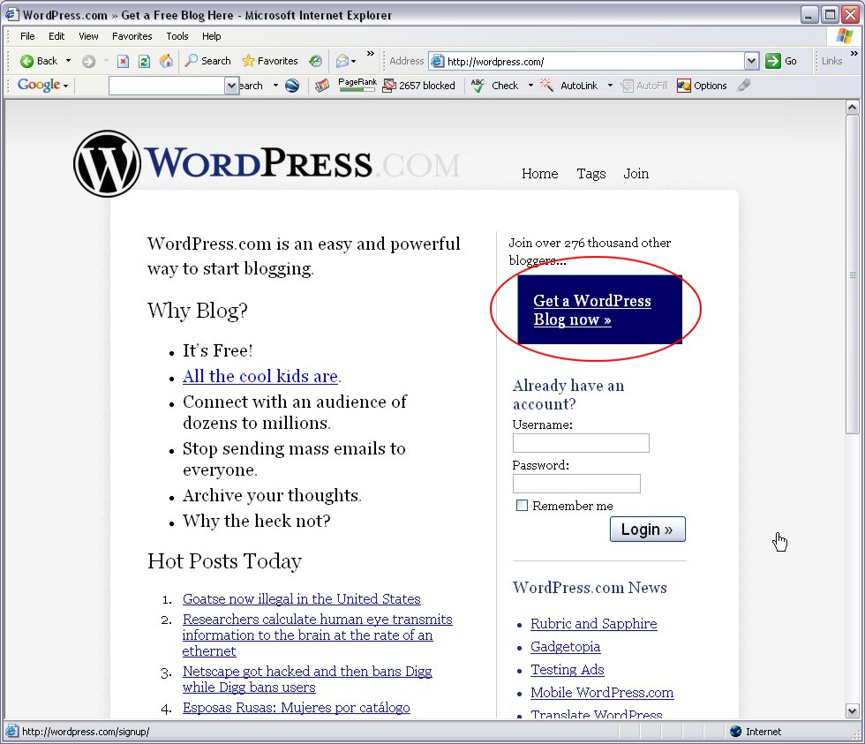Click the Username input field
The width and height of the screenshot is (865, 744).
581,443
